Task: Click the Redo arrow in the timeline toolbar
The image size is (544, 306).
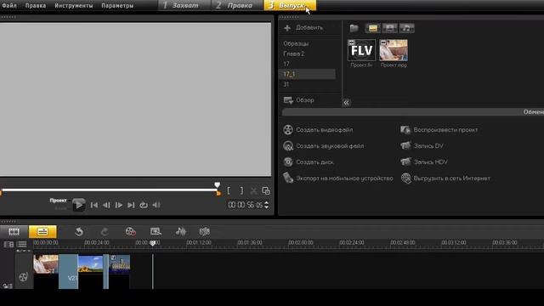Action: click(104, 231)
